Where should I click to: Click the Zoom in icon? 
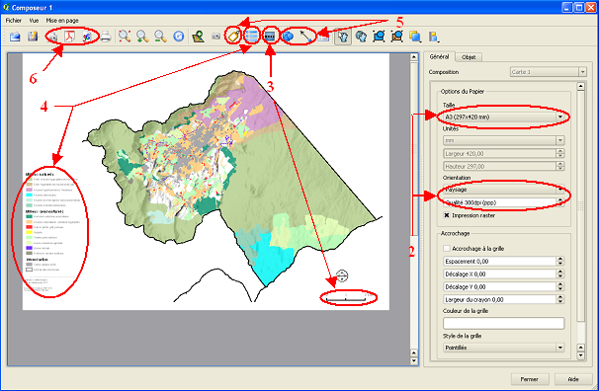[142, 37]
